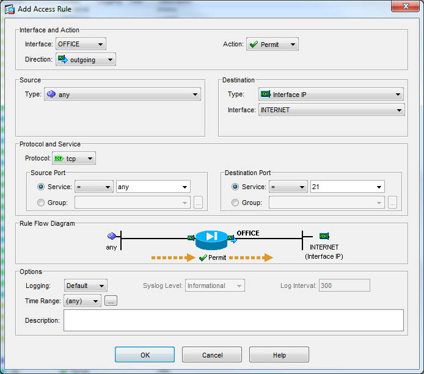Image resolution: width=424 pixels, height=374 pixels.
Task: Open the Destination Type dropdown showing Interface IP
Action: tap(331, 94)
